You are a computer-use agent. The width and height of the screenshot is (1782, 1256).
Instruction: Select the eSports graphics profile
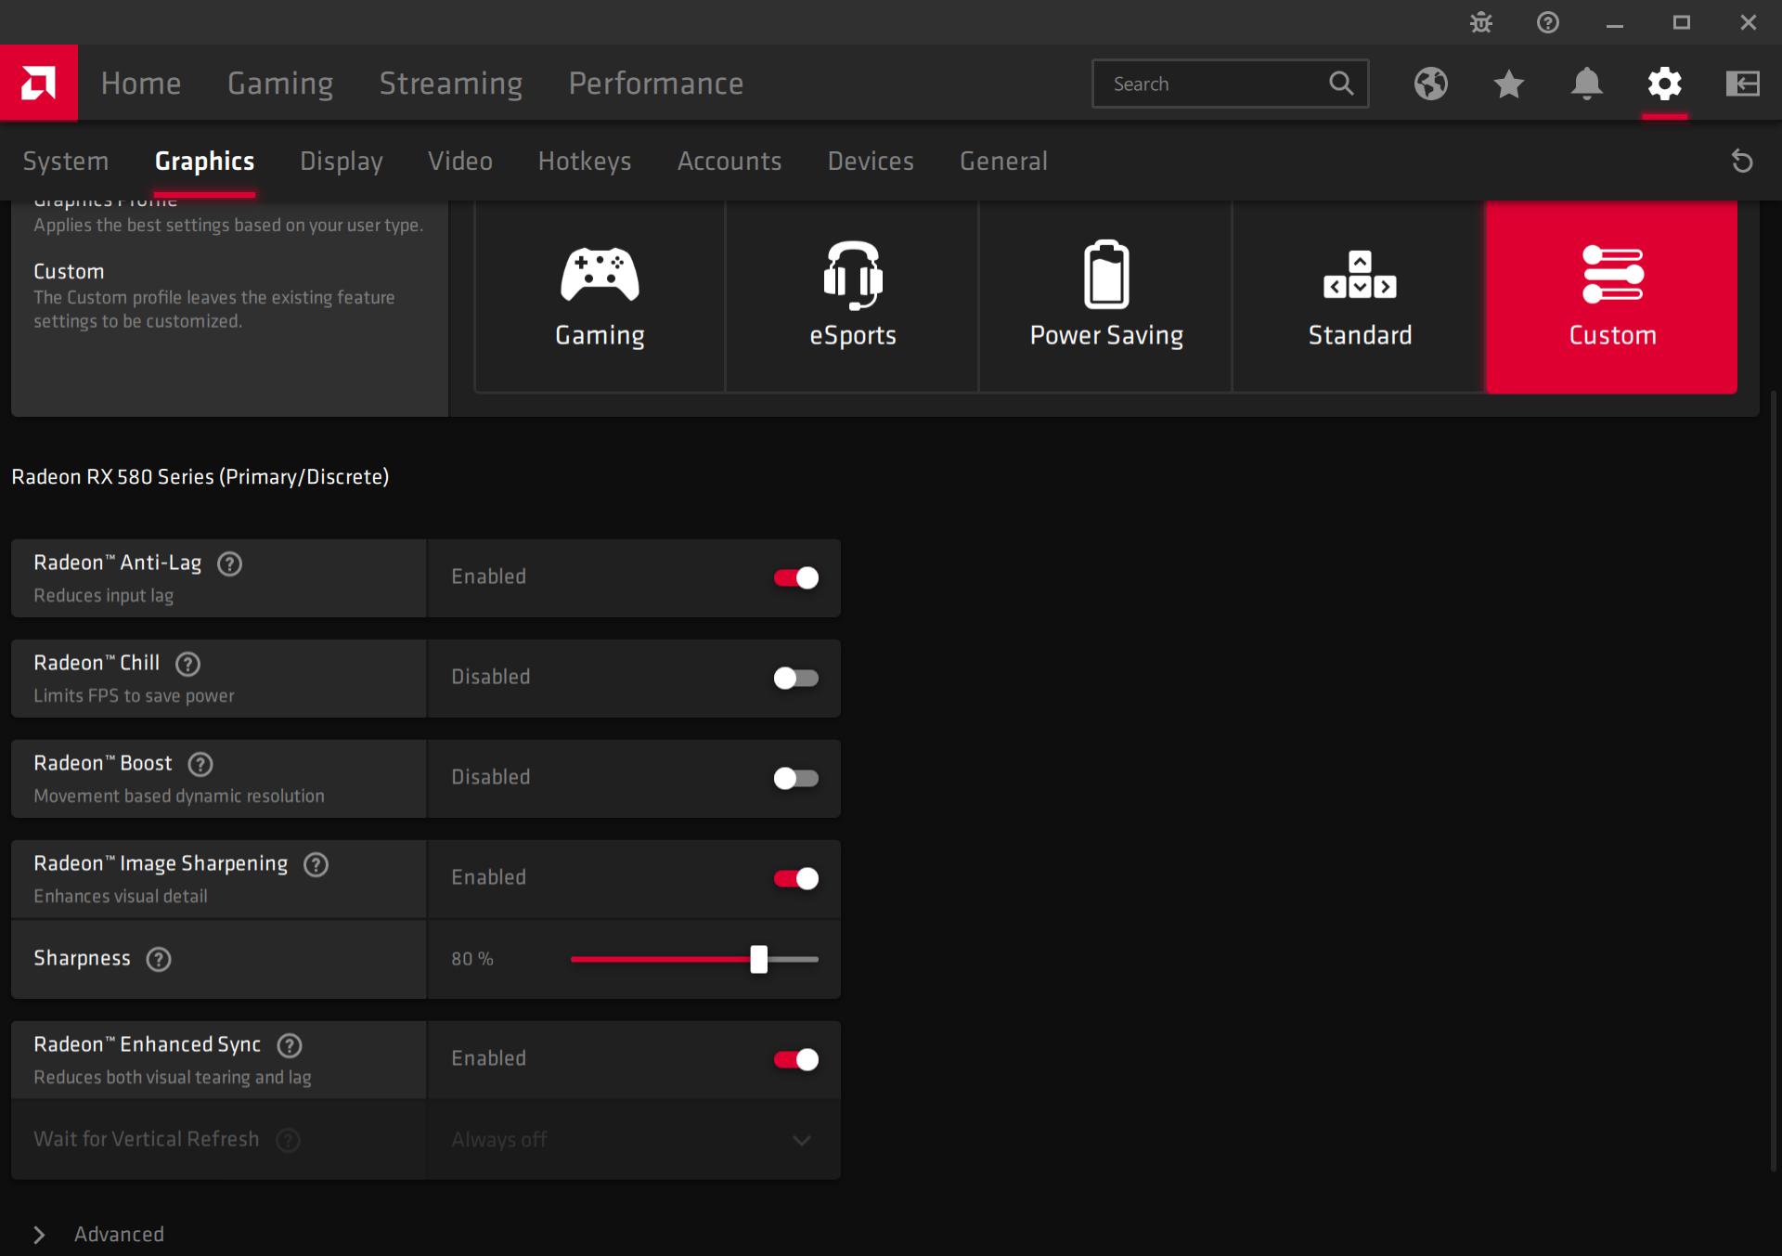(852, 296)
